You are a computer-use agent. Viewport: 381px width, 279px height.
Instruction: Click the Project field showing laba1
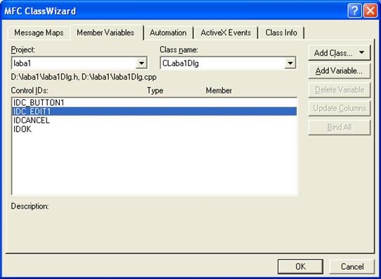(79, 63)
